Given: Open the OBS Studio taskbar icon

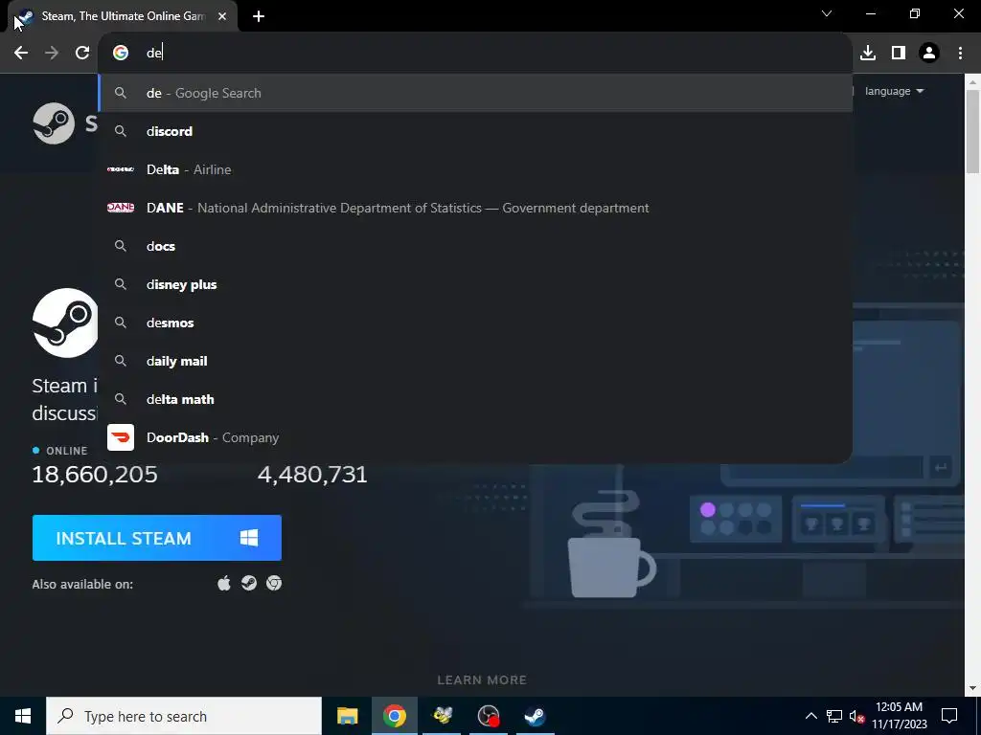Looking at the screenshot, I should (x=489, y=716).
